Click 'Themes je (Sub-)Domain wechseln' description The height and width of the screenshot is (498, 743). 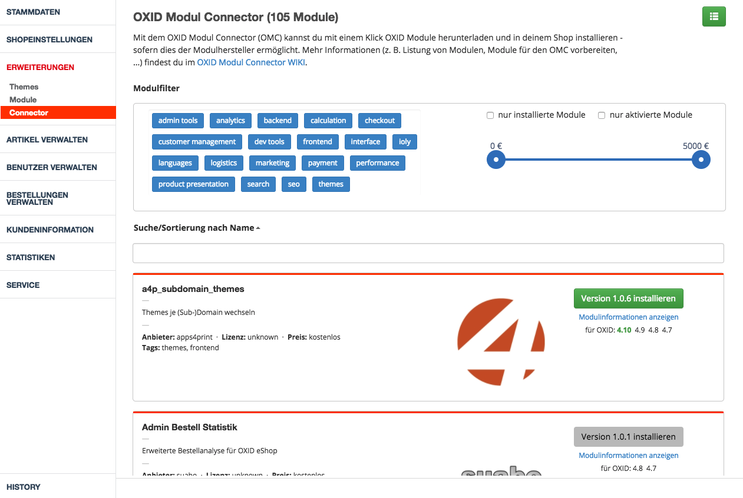point(199,313)
